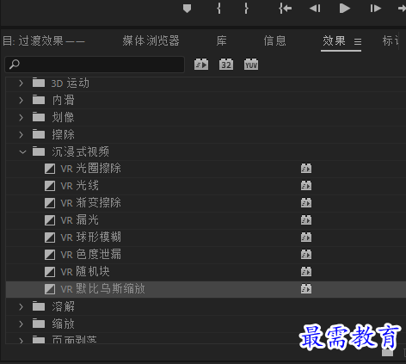Select the 效果 tab

click(334, 41)
